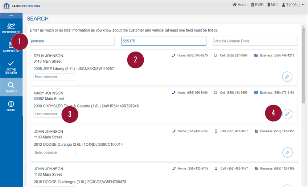Open the About sidebar section
This screenshot has height=187, width=308.
(11, 106)
